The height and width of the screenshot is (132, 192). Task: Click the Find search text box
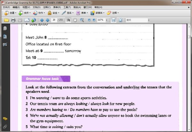coord(137,20)
